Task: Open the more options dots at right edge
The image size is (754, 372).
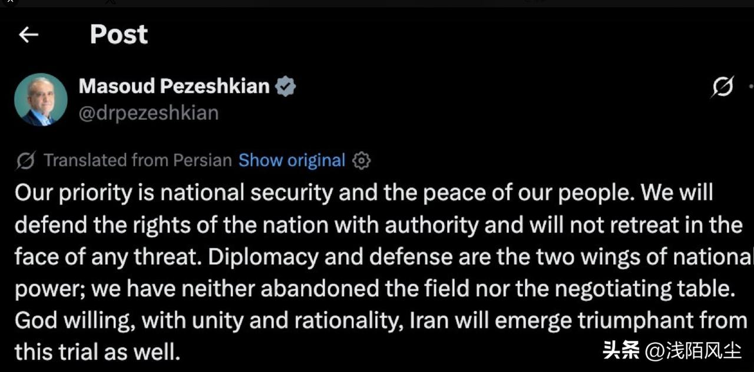Action: (x=750, y=87)
